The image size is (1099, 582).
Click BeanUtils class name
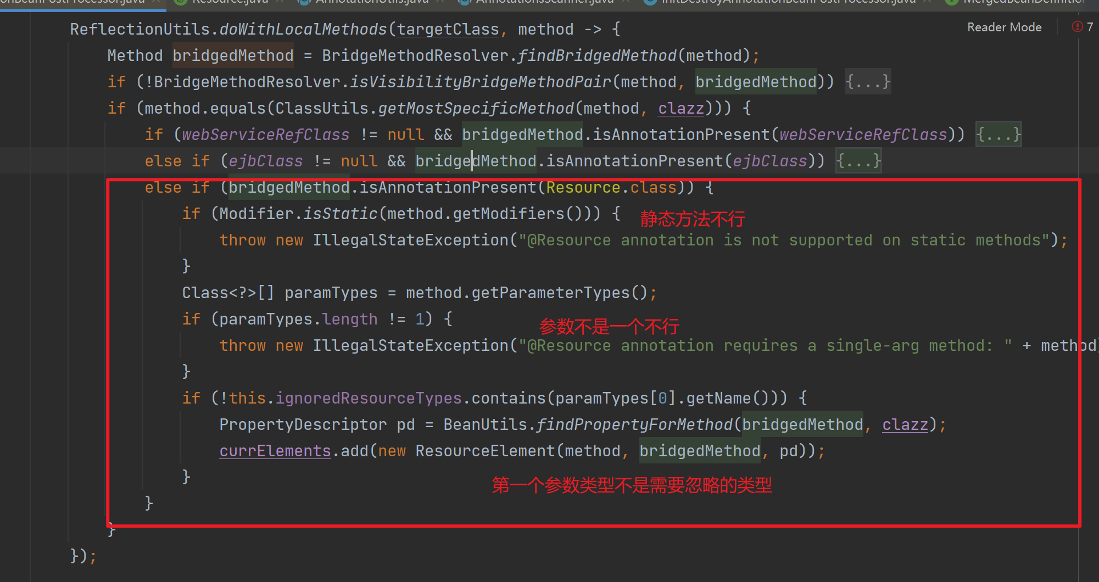click(485, 424)
